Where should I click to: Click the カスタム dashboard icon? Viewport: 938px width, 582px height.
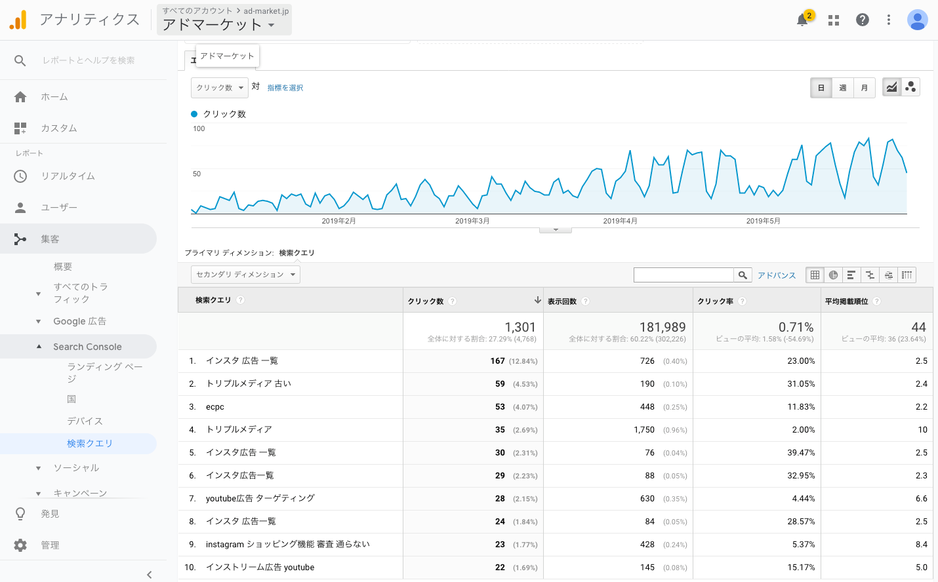point(20,128)
